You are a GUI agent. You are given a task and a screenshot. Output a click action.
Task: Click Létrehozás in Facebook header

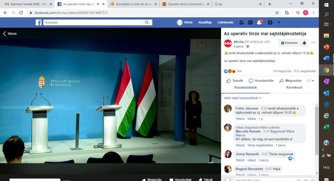click(225, 22)
